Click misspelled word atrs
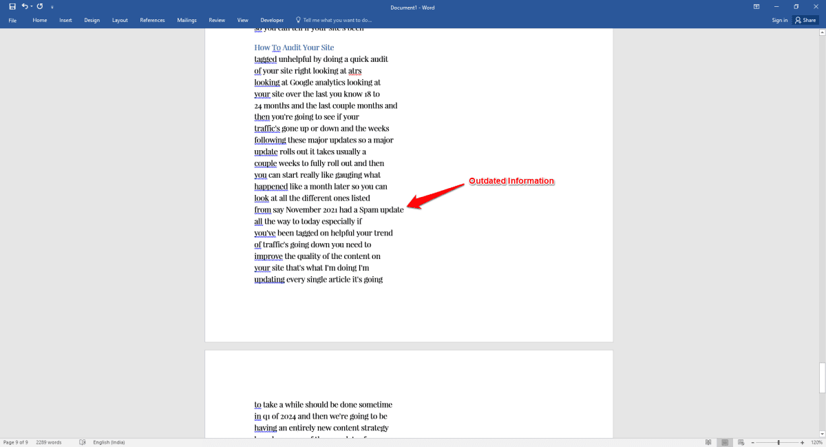Viewport: 826px width, 447px height. coord(355,71)
